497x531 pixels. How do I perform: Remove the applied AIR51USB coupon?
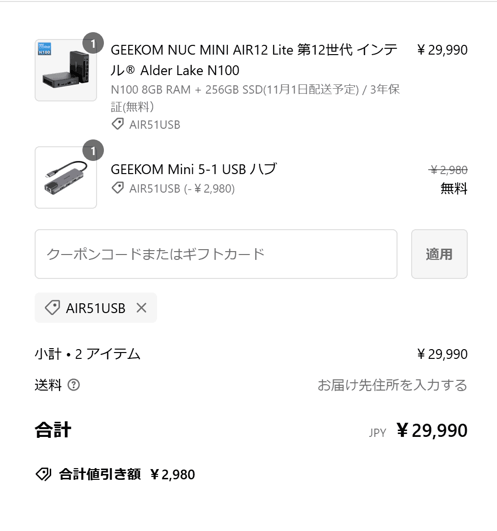pos(141,308)
